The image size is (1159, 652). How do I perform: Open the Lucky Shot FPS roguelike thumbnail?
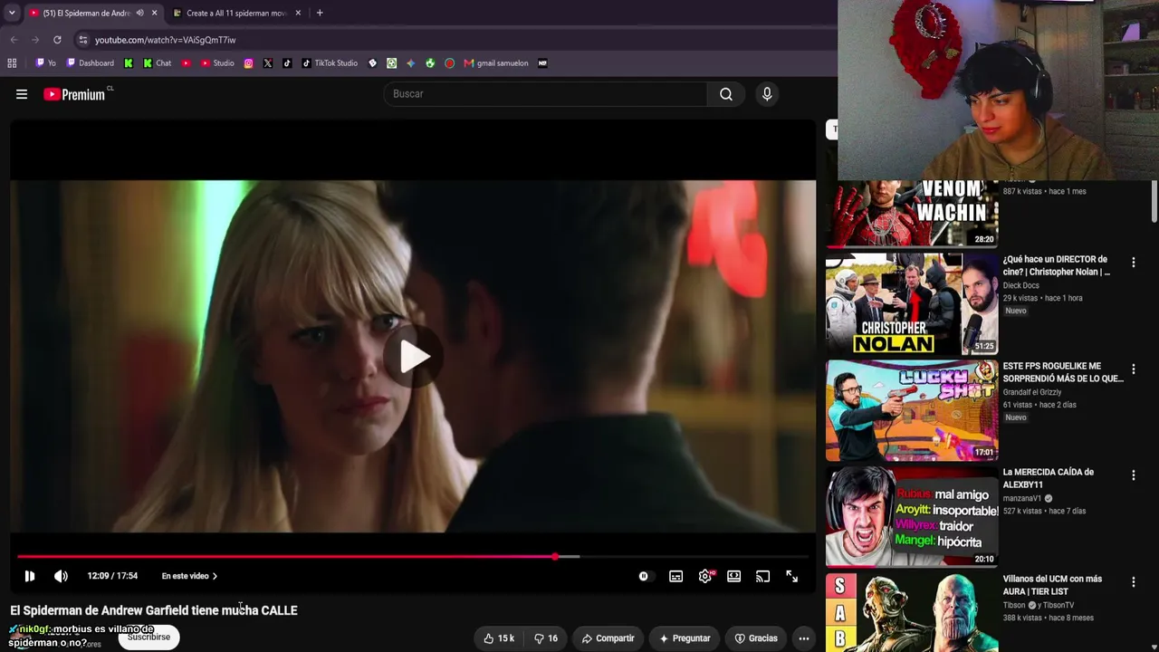point(912,411)
